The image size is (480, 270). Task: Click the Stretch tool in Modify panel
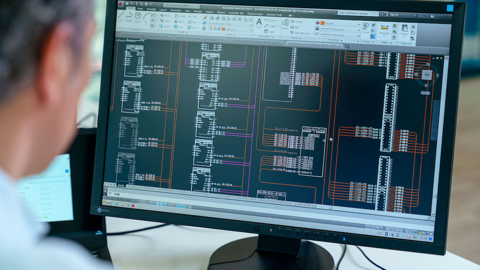point(165,27)
